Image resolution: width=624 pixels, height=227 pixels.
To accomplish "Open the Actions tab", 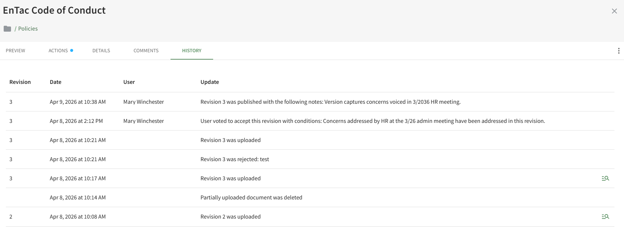I will pos(58,51).
